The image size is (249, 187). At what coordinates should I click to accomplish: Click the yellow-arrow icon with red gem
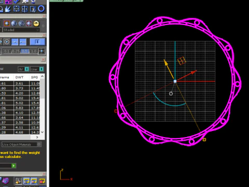click(42, 181)
